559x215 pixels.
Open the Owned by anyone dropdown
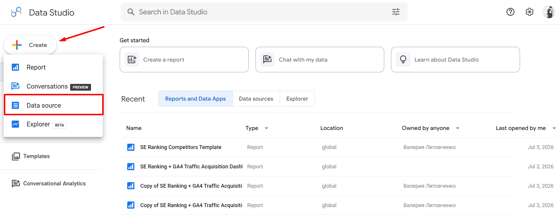pos(458,128)
